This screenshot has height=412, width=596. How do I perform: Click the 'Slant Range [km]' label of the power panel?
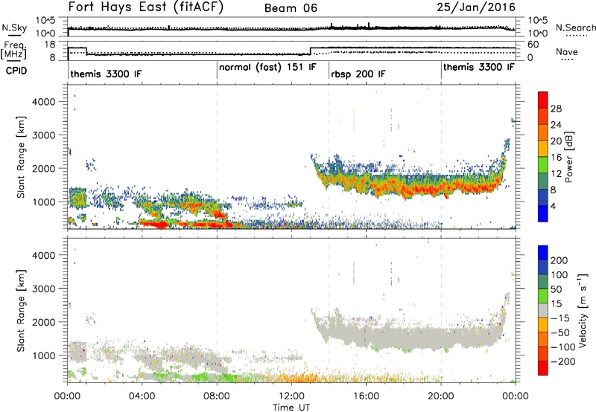coord(21,157)
